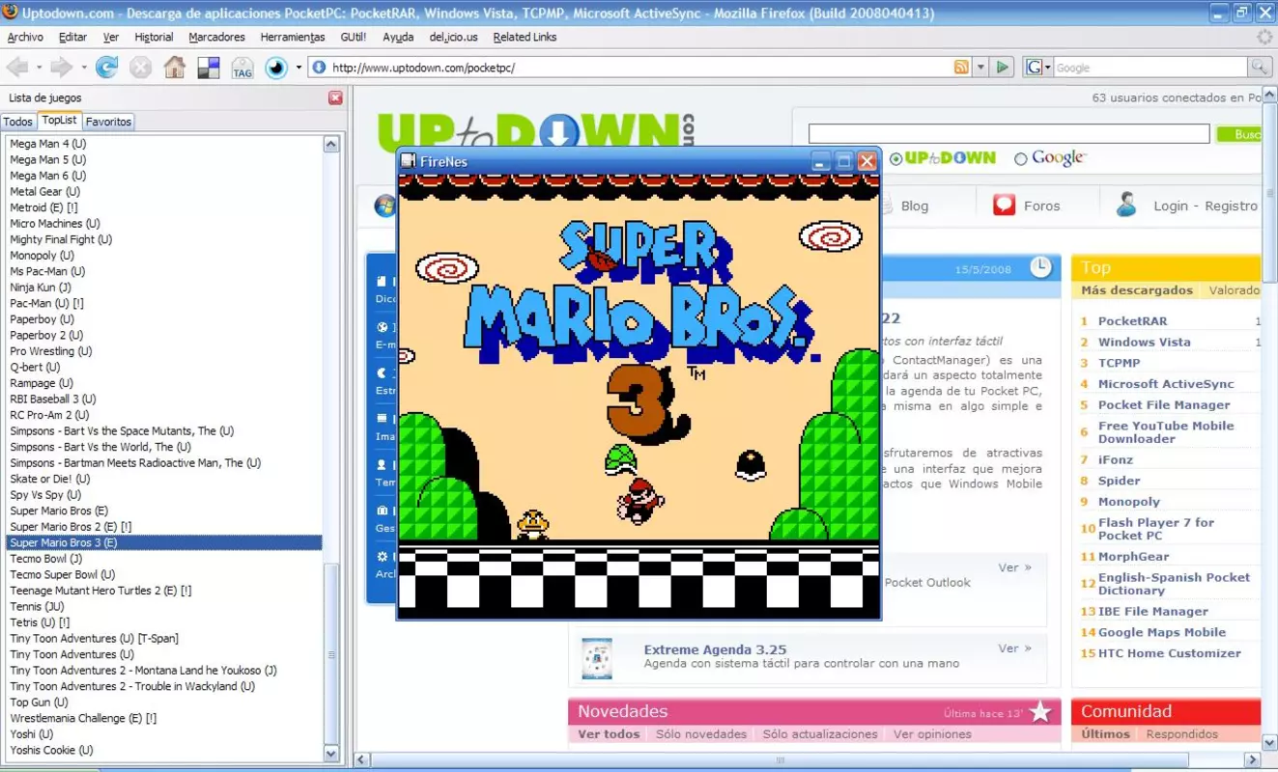Open PocketRAR in top downloads
This screenshot has height=772, width=1278.
tap(1132, 320)
